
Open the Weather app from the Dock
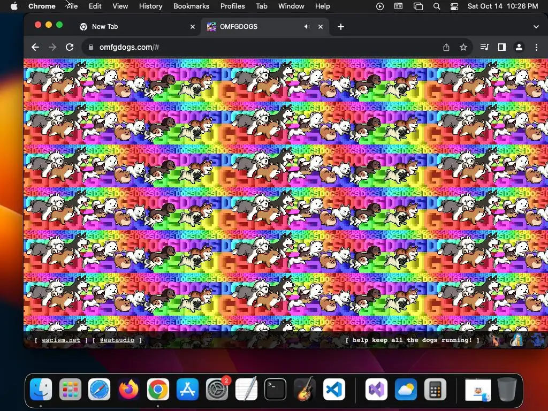coord(406,389)
